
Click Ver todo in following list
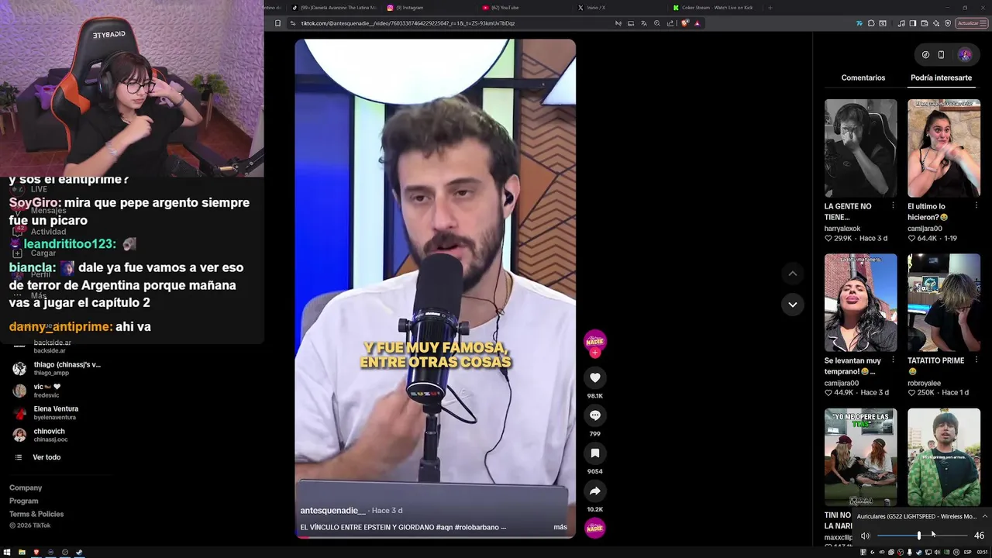tap(46, 457)
